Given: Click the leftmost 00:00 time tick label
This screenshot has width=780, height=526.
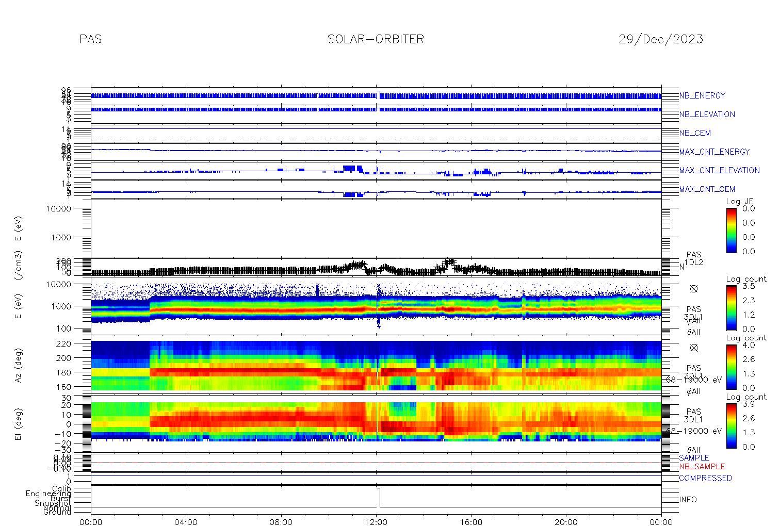Looking at the screenshot, I should tap(91, 522).
